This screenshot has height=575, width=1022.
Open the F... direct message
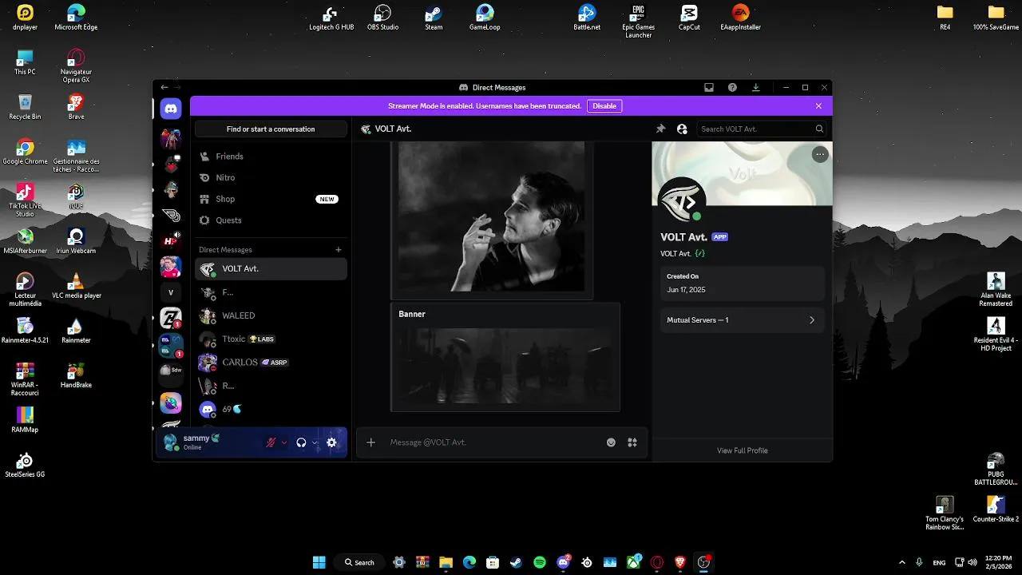(x=271, y=292)
